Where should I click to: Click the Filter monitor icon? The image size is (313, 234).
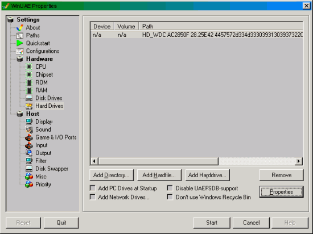[29, 161]
